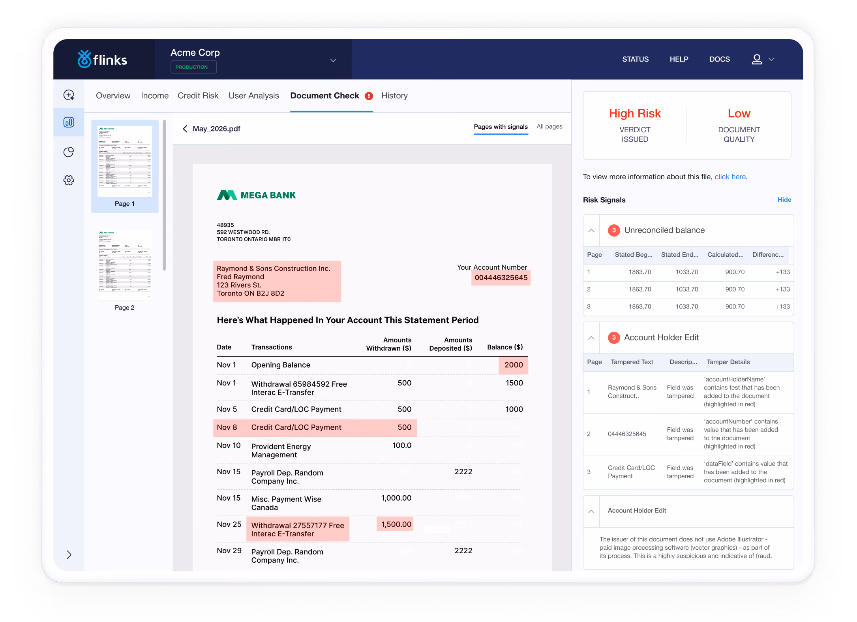Viewport: 857px width, 622px height.
Task: Click the PRODUCTION environment badge
Action: 193,67
